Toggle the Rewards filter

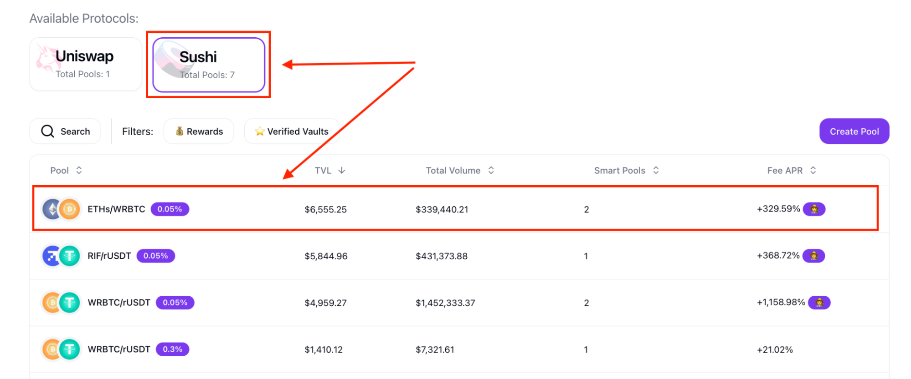[199, 131]
